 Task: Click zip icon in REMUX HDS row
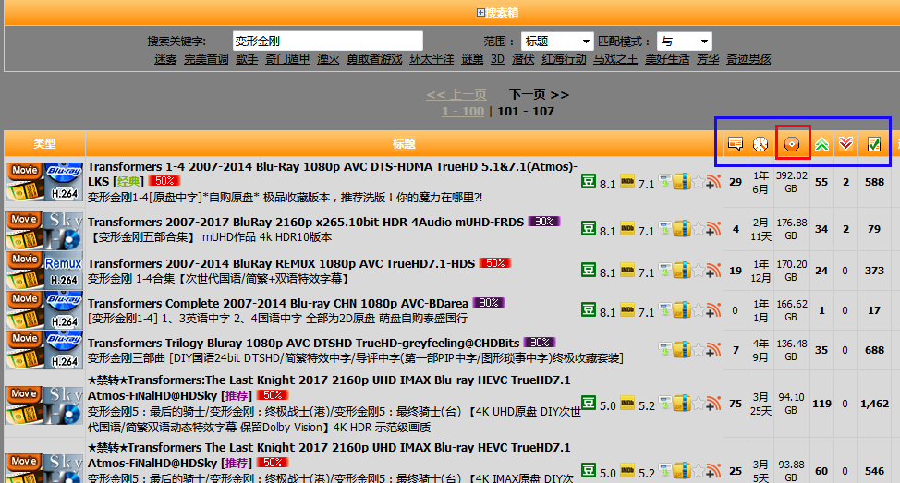tap(681, 271)
